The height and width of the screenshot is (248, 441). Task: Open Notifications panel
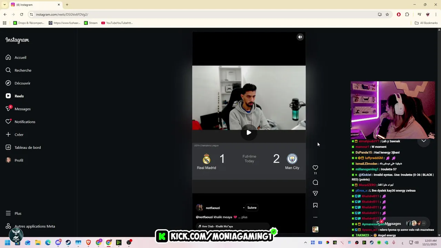point(21,122)
